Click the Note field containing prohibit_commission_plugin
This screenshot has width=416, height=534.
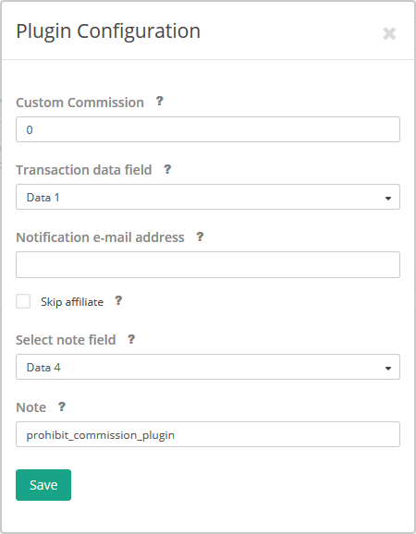point(208,434)
